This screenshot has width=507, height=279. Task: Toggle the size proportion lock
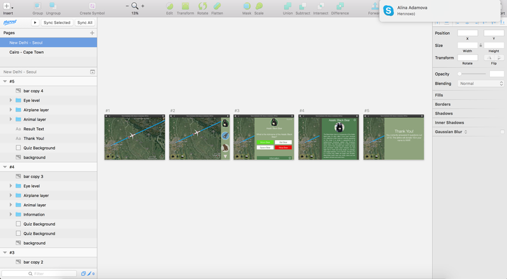click(x=480, y=45)
